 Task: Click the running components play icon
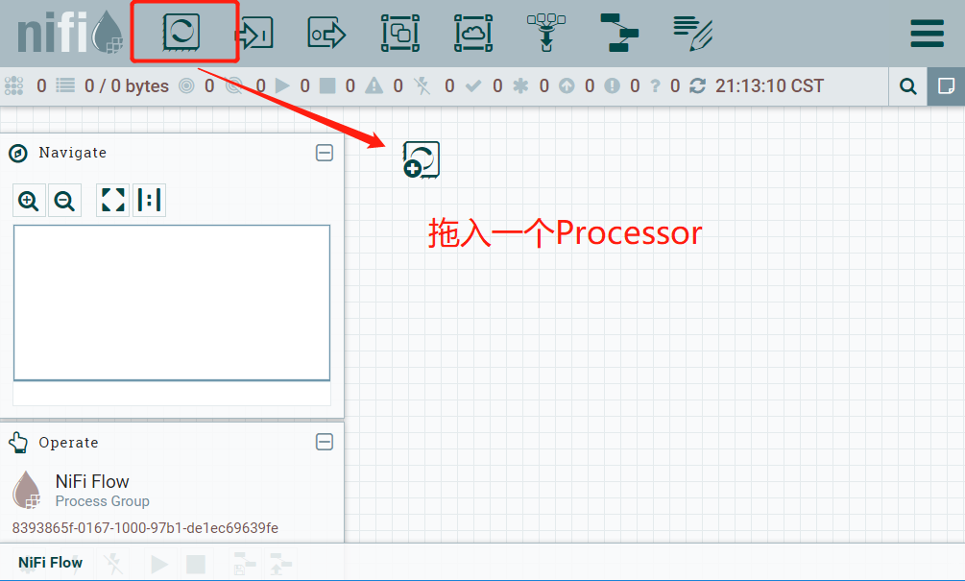282,85
